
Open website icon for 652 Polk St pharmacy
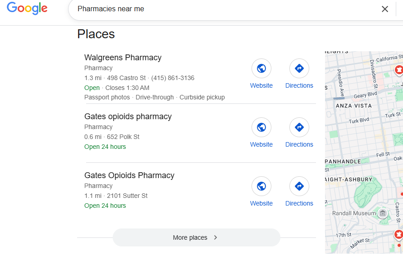point(261,127)
